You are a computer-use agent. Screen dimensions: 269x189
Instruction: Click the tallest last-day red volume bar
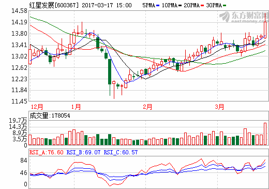[265, 134]
